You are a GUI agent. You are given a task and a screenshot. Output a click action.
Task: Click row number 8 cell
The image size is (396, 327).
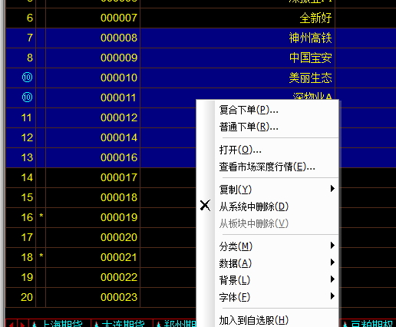tap(21, 58)
